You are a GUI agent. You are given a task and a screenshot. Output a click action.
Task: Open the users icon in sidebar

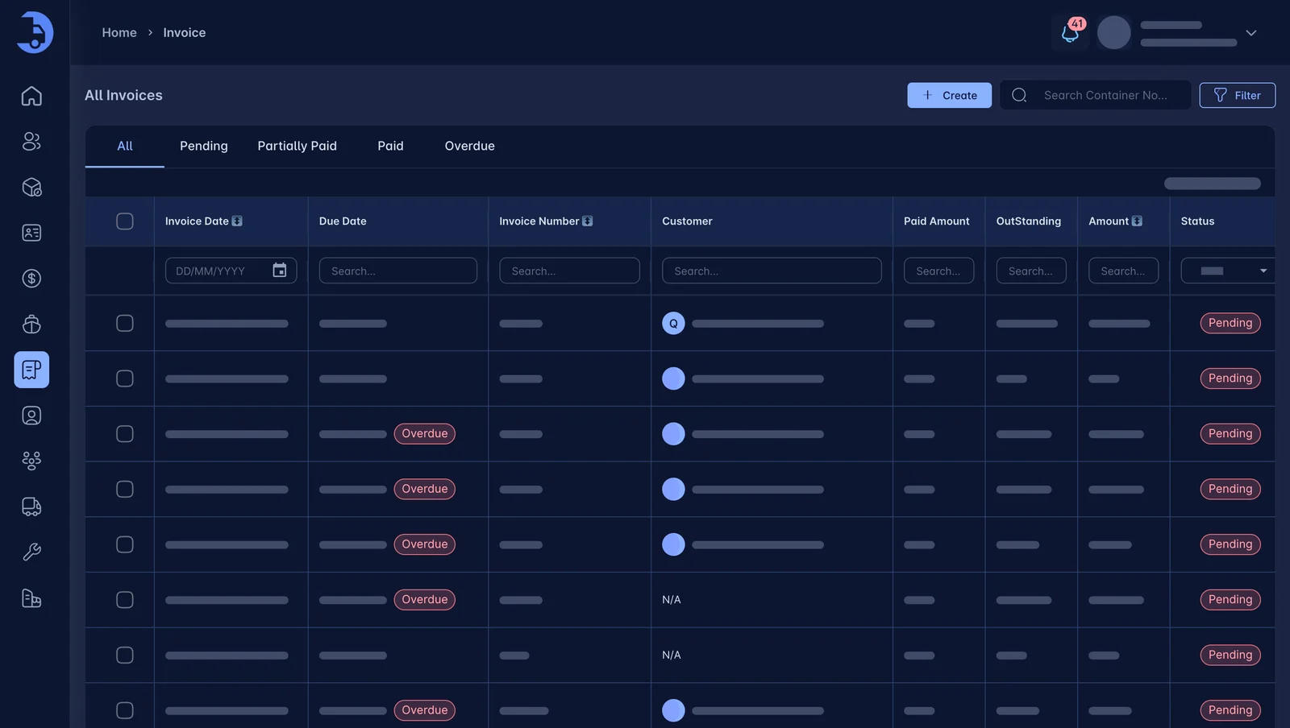click(x=31, y=142)
